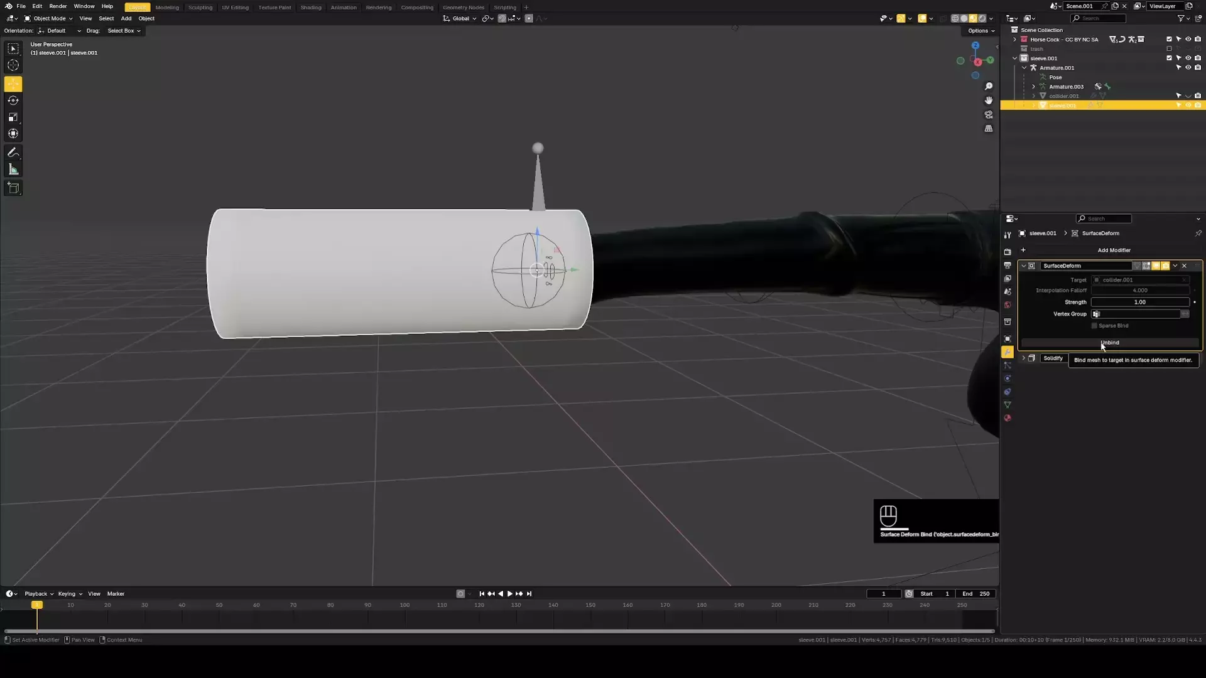Activate the Rotate tool
Viewport: 1206px width, 678px height.
13,100
